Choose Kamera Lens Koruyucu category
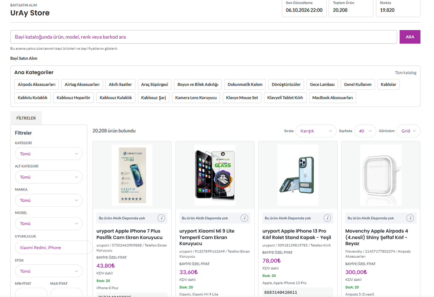Viewport: 434px width, 297px height. [x=196, y=98]
